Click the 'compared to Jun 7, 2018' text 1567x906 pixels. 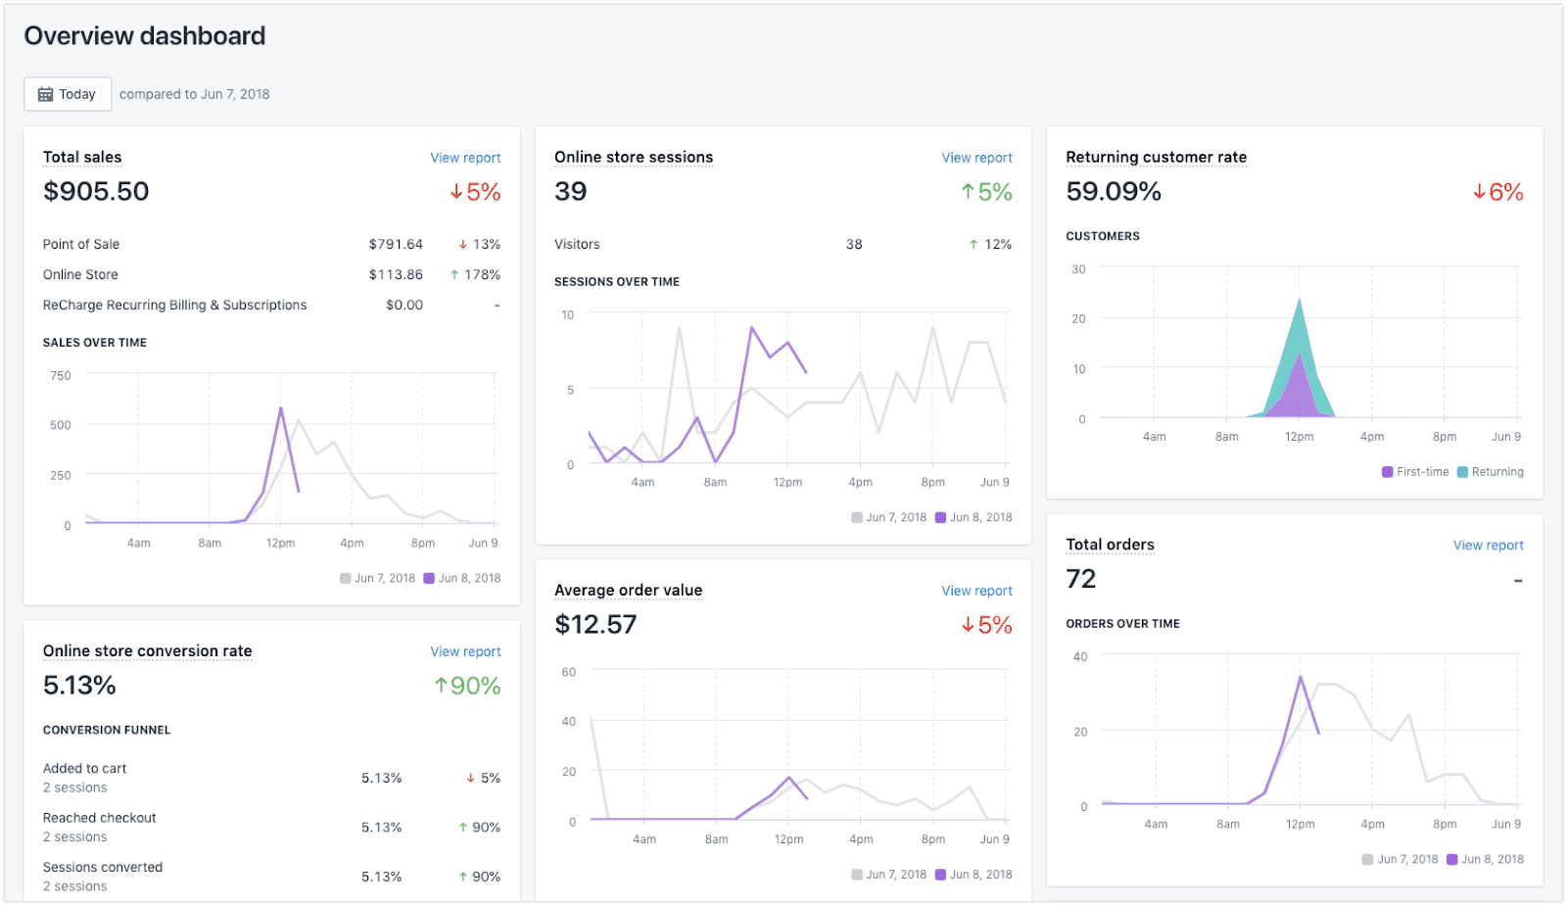point(194,93)
